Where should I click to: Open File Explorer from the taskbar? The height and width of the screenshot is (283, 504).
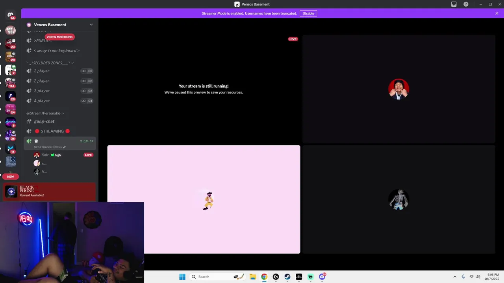pyautogui.click(x=252, y=277)
